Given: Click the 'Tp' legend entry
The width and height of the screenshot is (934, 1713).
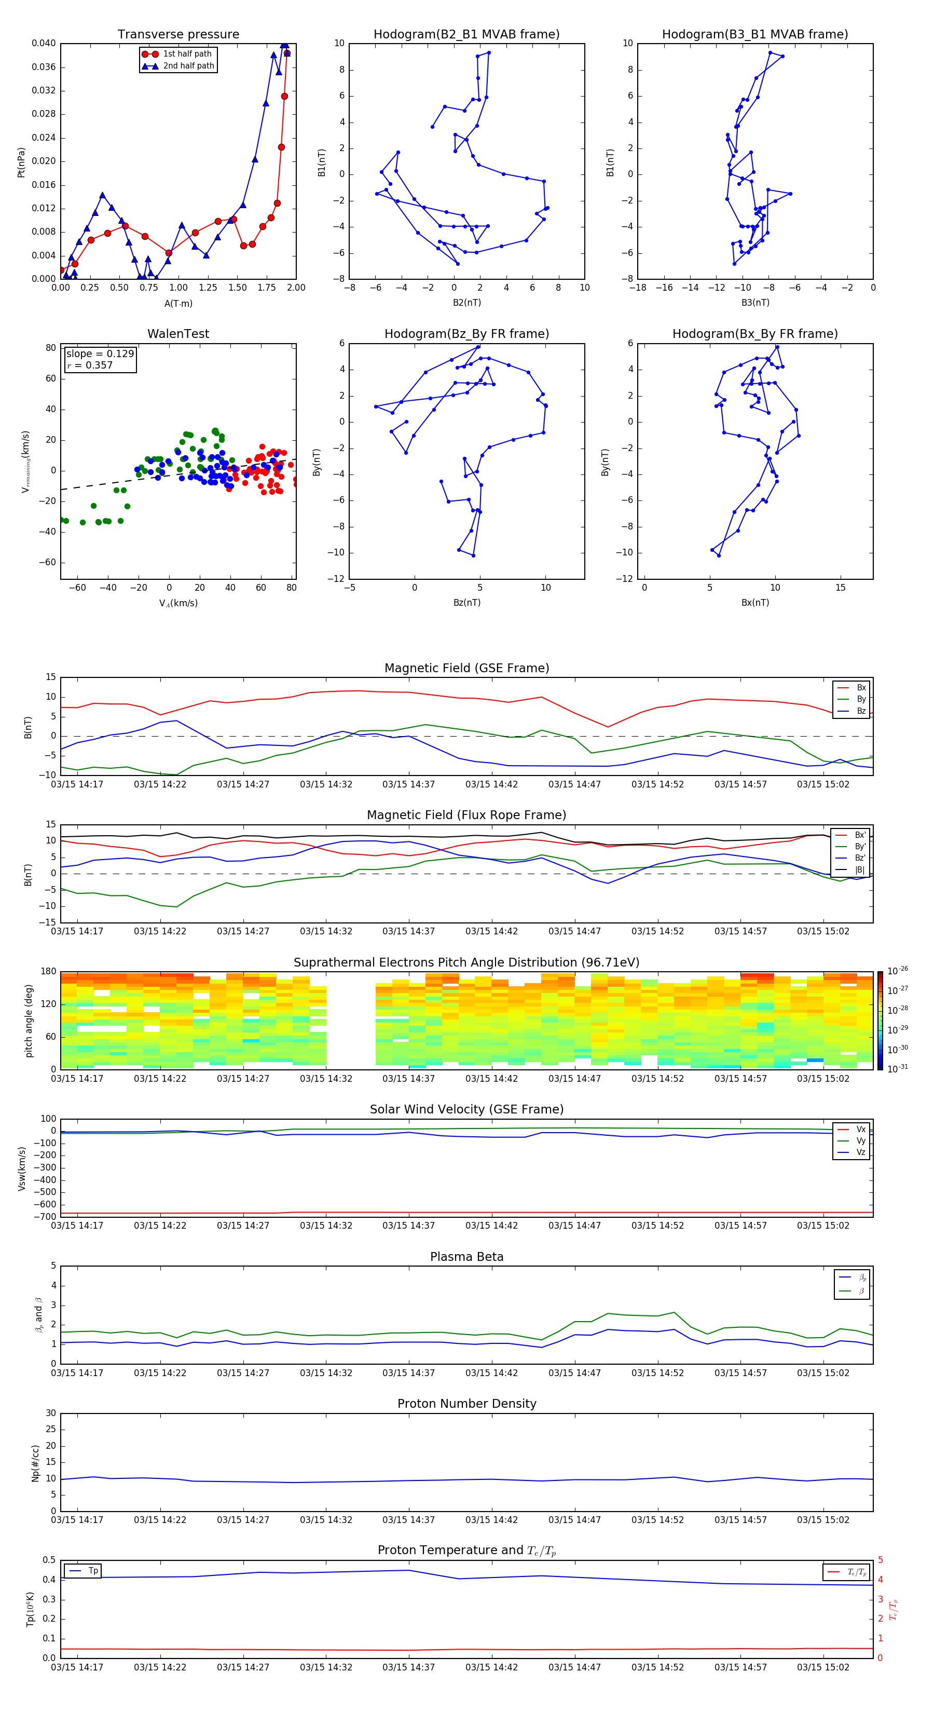Looking at the screenshot, I should click(x=83, y=1571).
